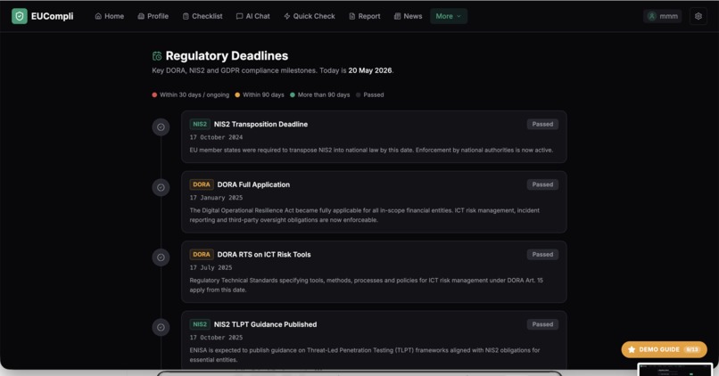Screen dimensions: 719x376
Task: Open the DORA RTS on ICT Risk Tools title
Action: (x=264, y=254)
